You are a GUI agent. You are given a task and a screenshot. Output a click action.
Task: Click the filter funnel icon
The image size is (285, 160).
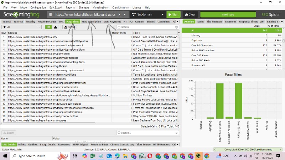tap(4, 27)
